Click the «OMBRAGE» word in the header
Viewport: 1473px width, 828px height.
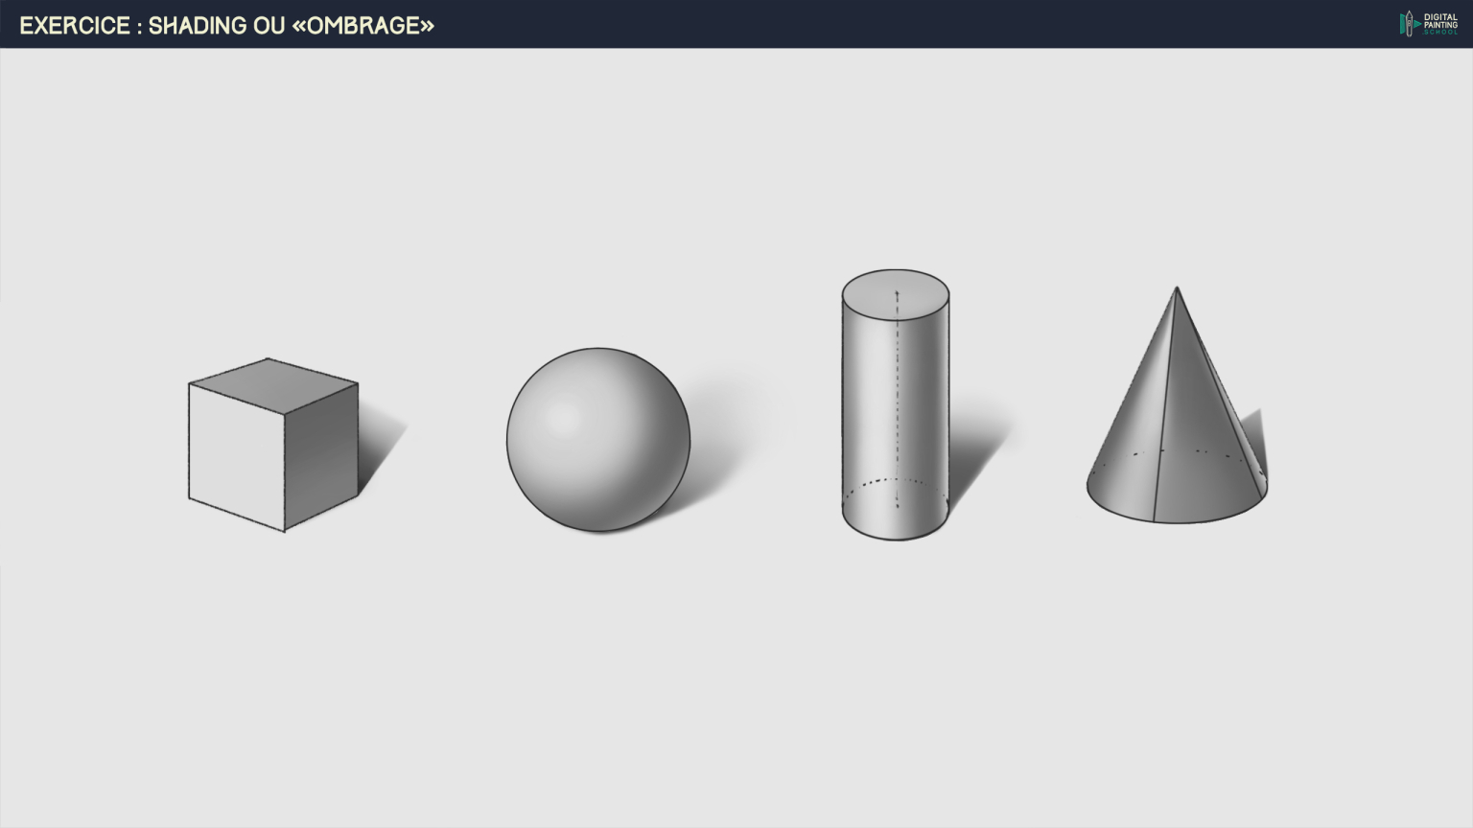click(362, 26)
